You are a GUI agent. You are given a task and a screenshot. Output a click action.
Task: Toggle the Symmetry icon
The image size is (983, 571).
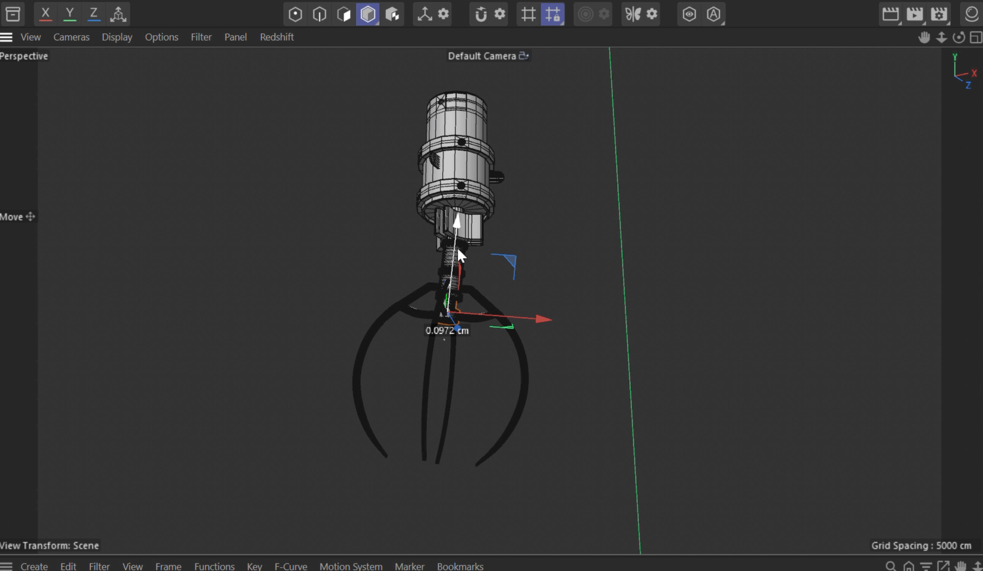(x=633, y=14)
